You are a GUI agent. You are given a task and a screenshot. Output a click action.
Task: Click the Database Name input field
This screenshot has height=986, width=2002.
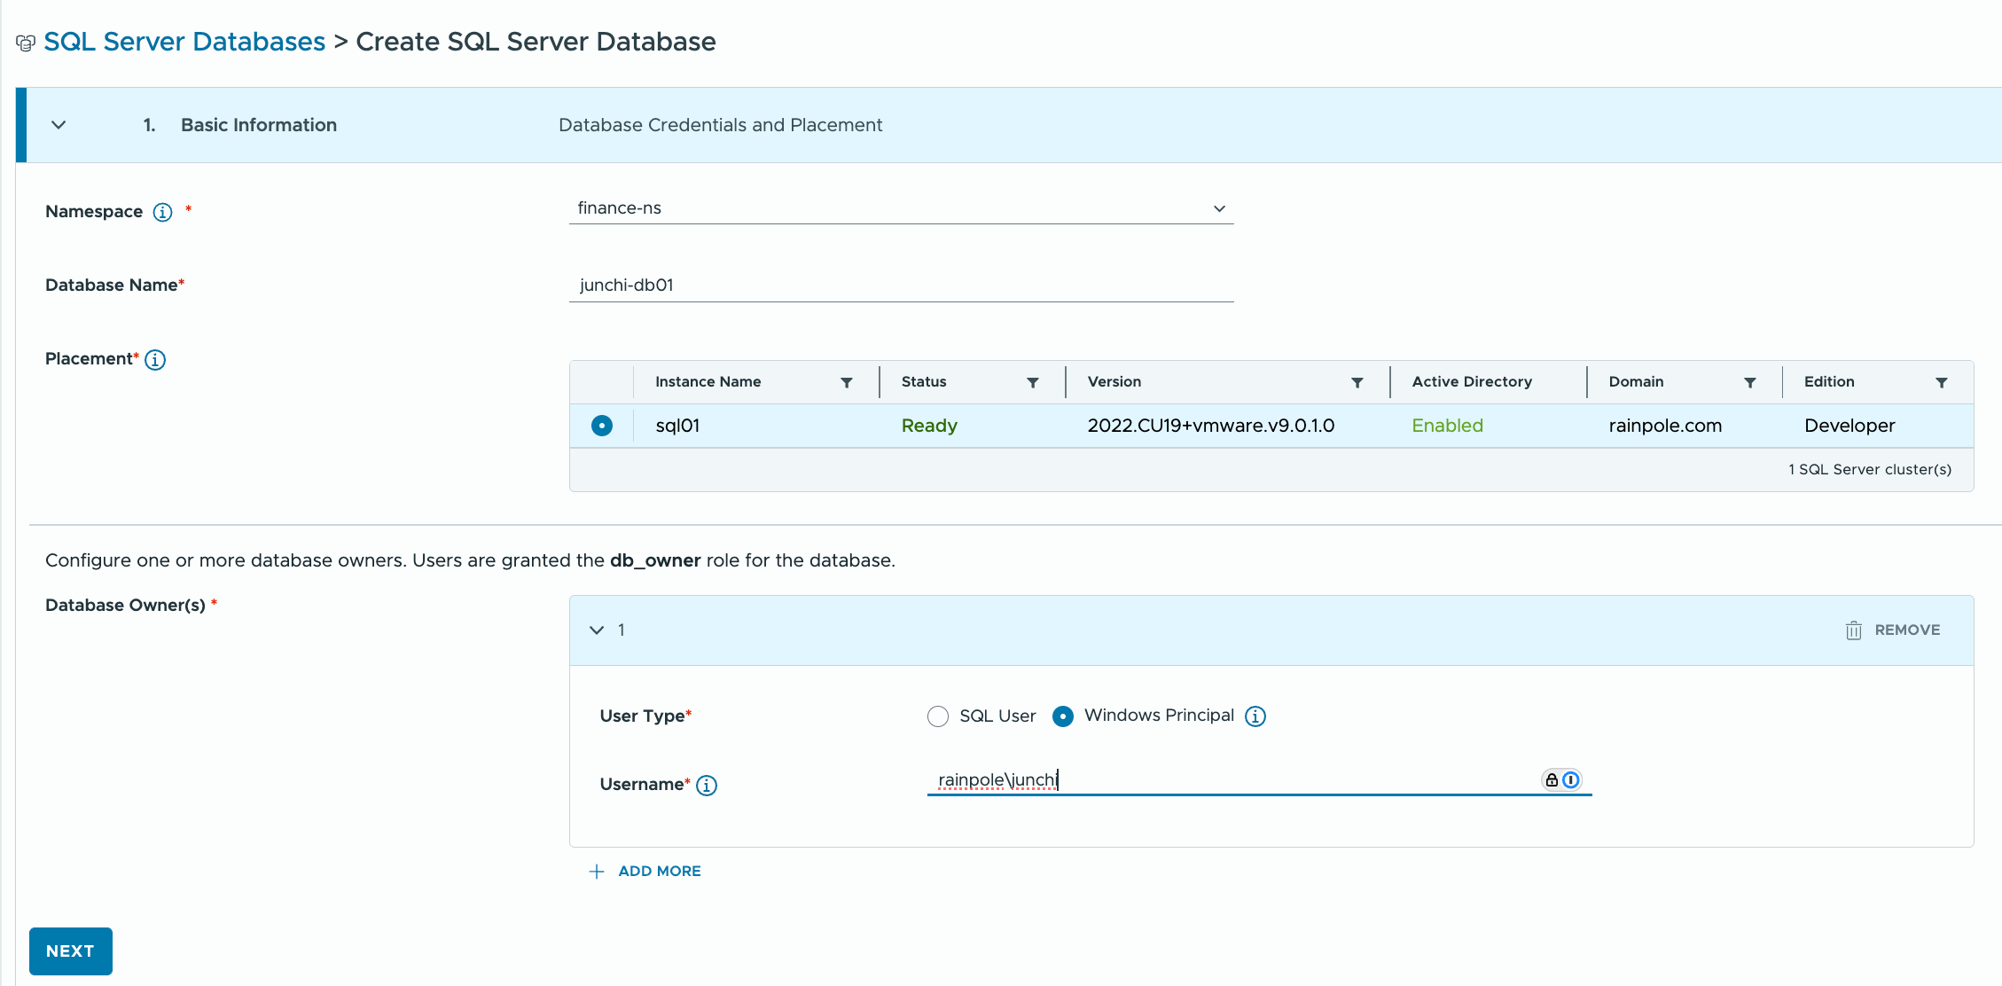901,286
